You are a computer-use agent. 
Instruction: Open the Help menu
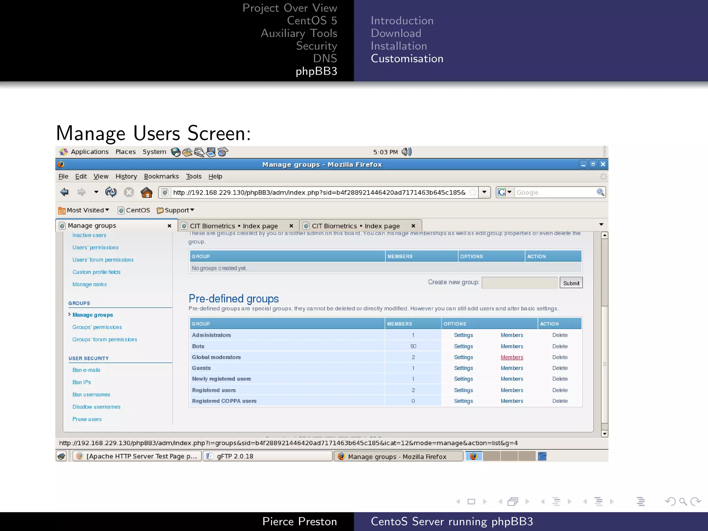coord(215,176)
